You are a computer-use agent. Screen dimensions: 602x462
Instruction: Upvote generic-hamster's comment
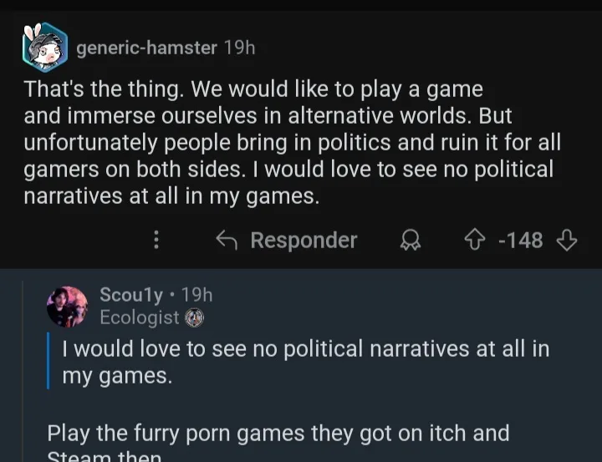pos(474,241)
